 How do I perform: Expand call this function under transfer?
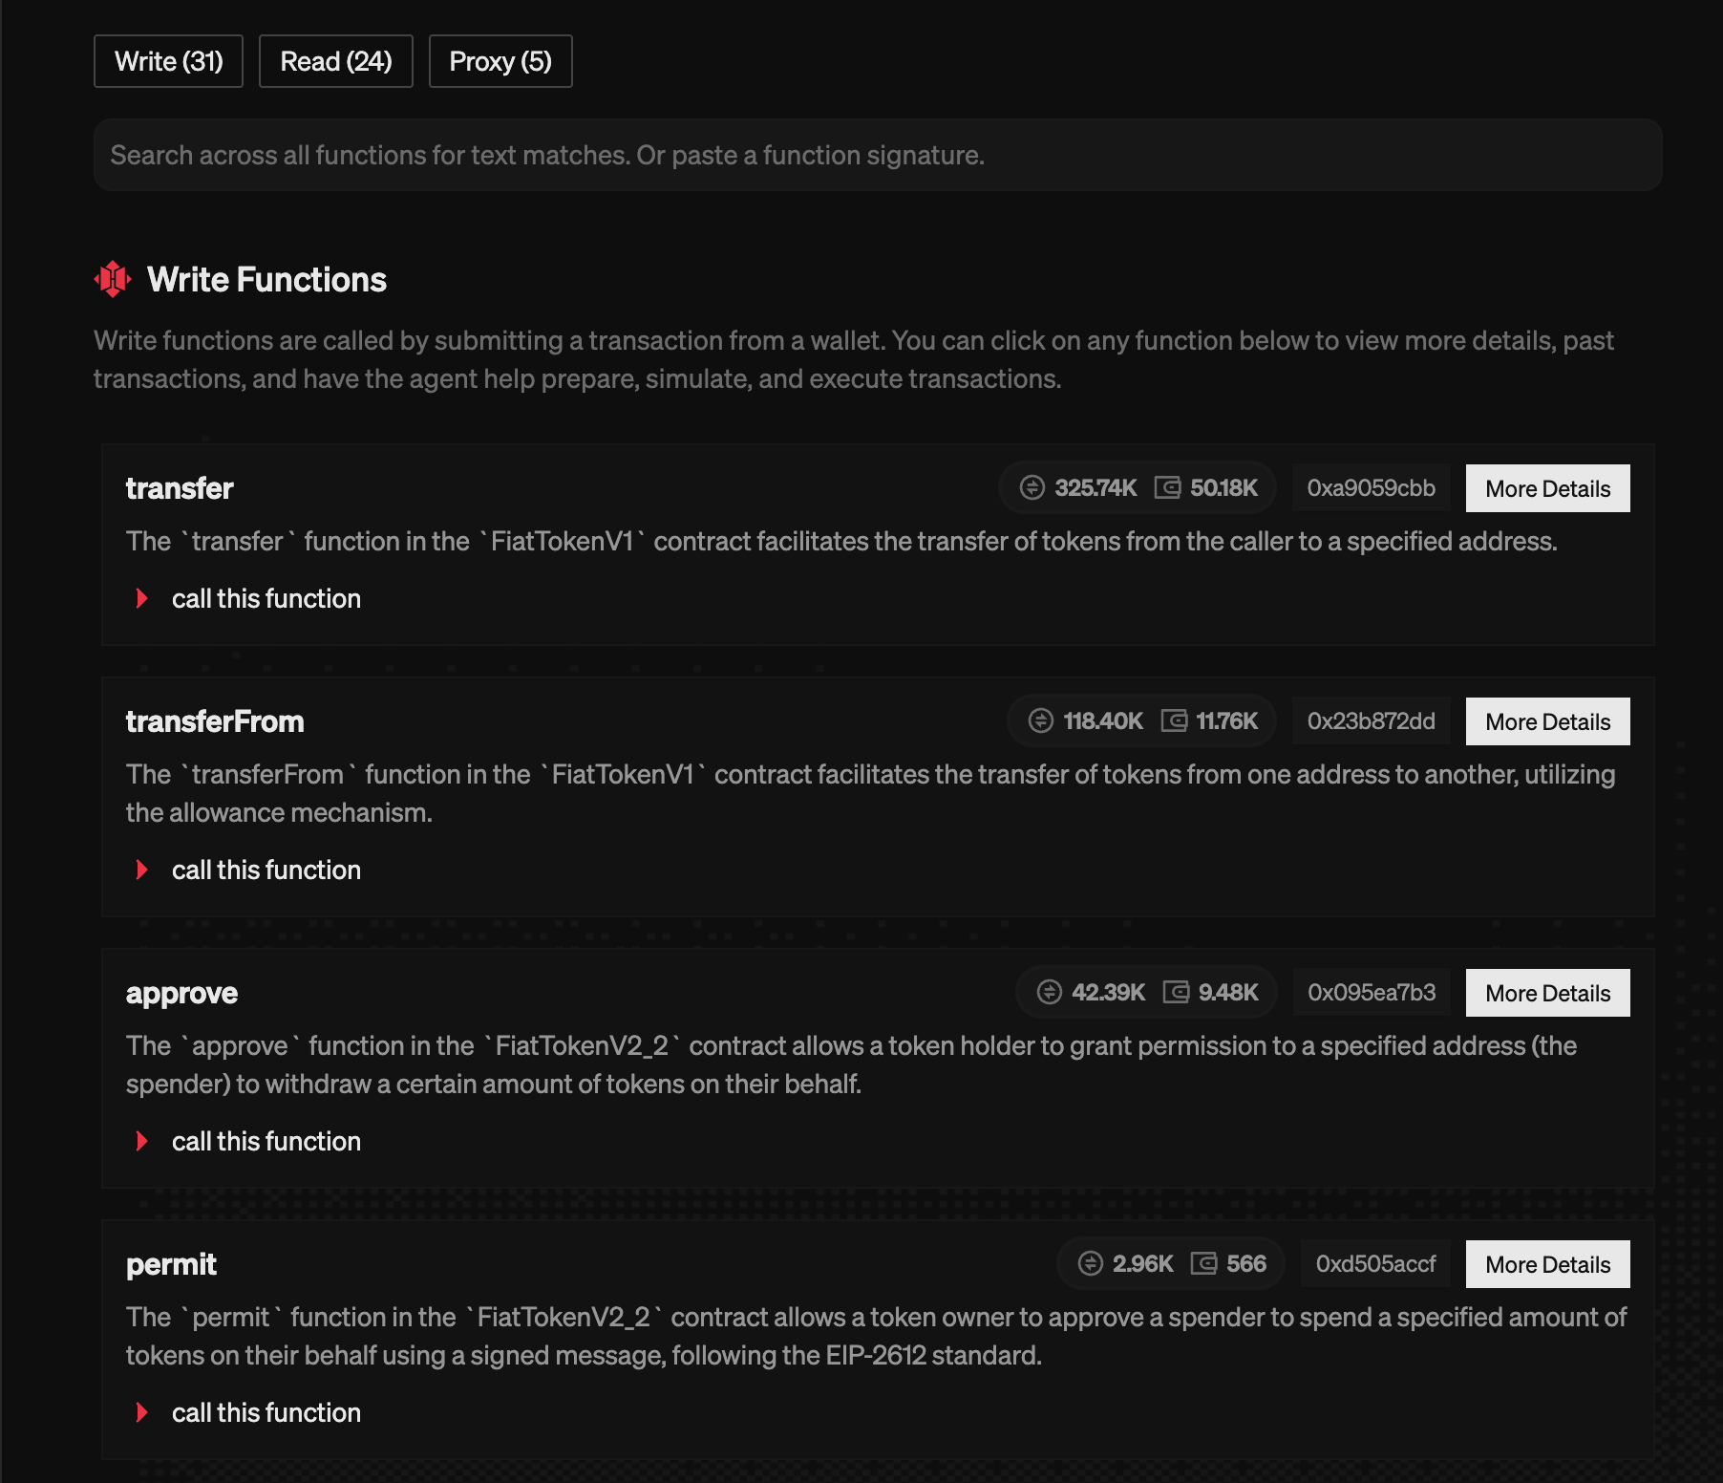[266, 598]
